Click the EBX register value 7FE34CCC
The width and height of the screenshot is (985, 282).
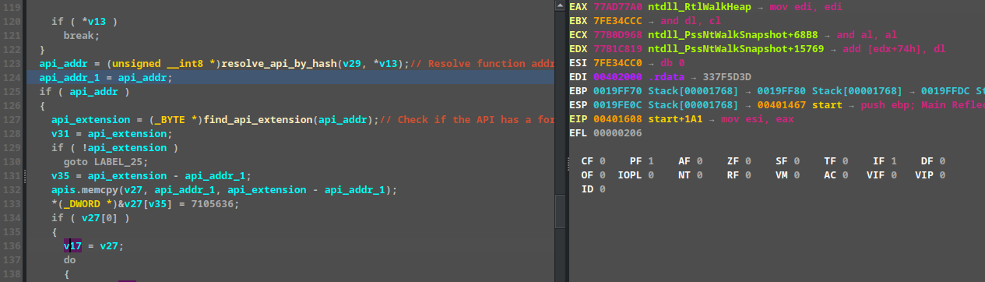617,20
